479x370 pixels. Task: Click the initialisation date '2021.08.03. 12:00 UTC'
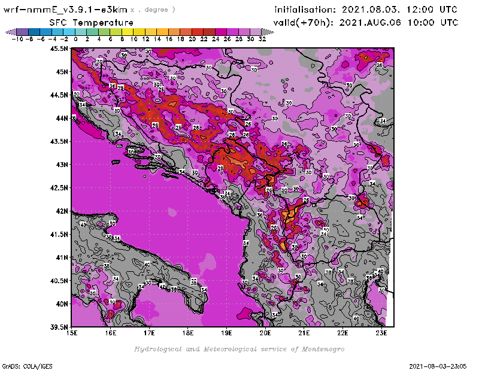(399, 10)
